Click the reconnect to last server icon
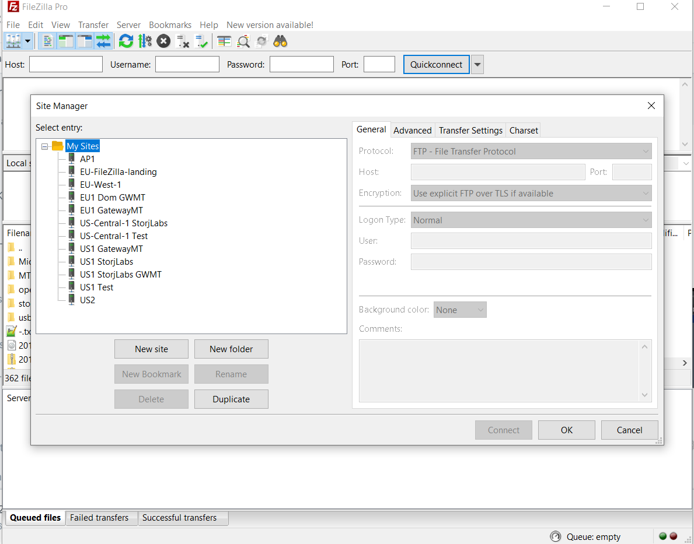694x544 pixels. 201,41
